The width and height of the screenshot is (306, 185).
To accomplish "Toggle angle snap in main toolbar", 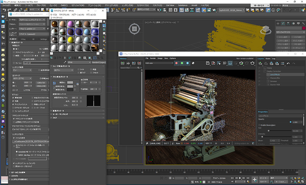I will click(118, 10).
